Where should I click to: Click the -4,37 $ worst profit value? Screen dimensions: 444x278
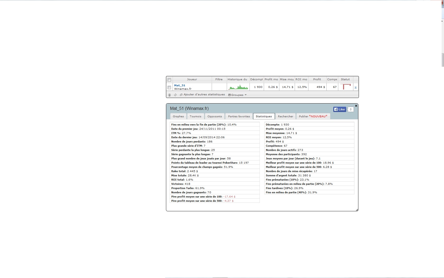click(228, 201)
